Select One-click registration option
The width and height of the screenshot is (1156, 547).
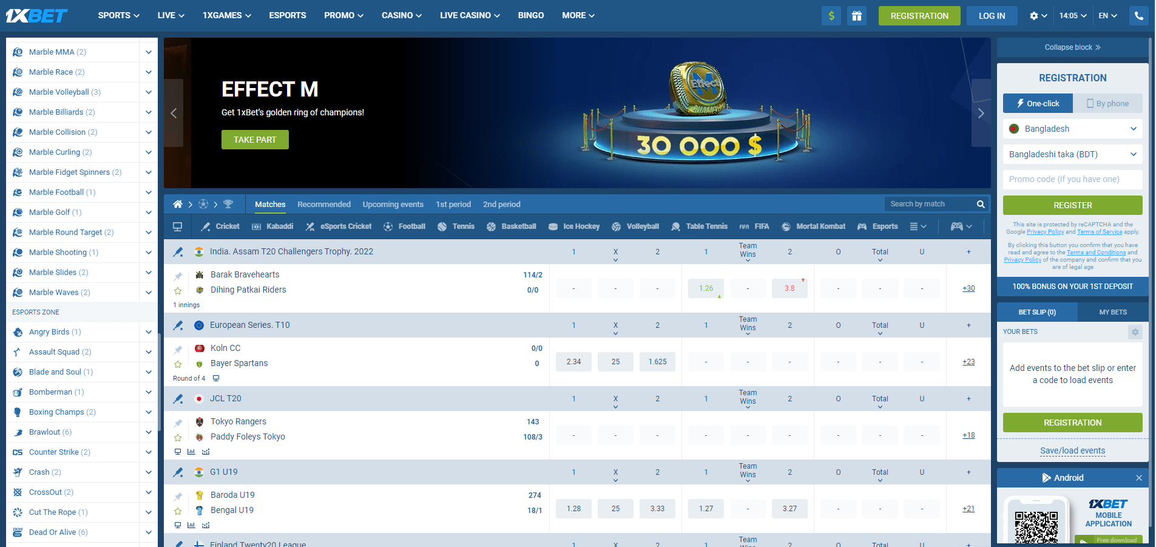pos(1038,103)
